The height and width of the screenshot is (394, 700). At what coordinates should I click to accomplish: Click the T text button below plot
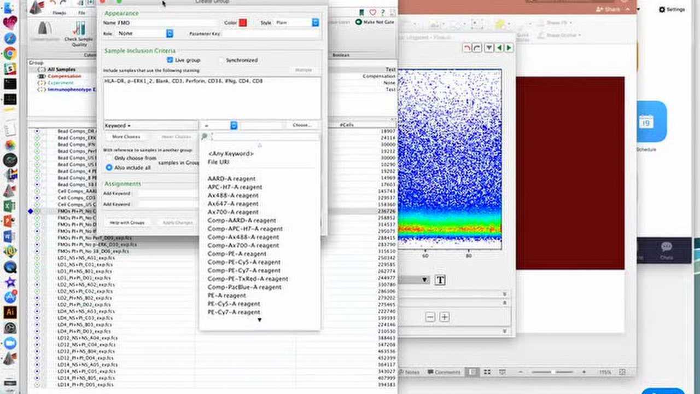pos(440,280)
